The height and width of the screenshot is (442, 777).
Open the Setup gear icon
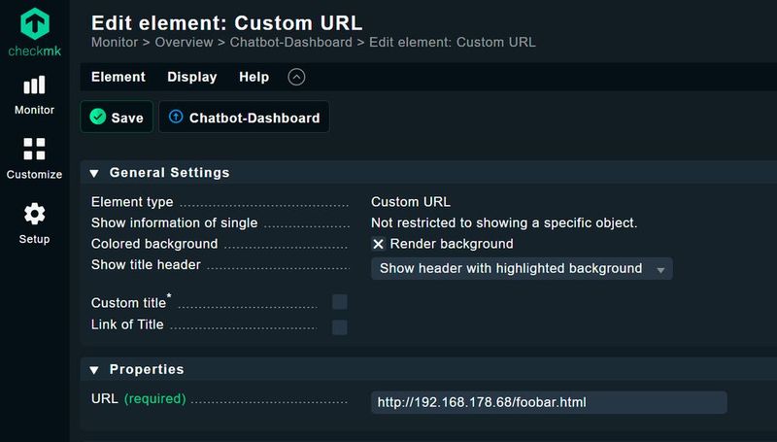point(34,214)
